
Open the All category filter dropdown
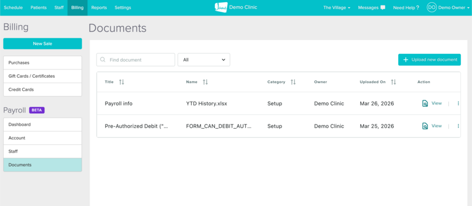pos(204,59)
